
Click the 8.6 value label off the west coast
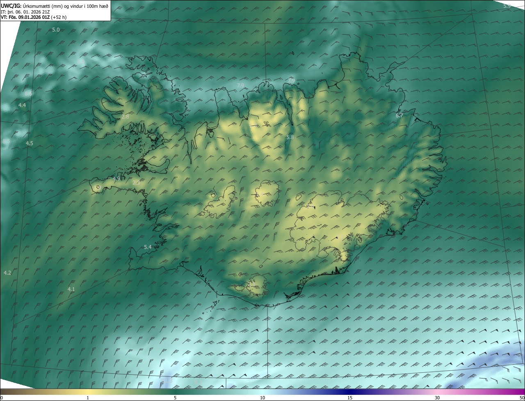(x=28, y=94)
